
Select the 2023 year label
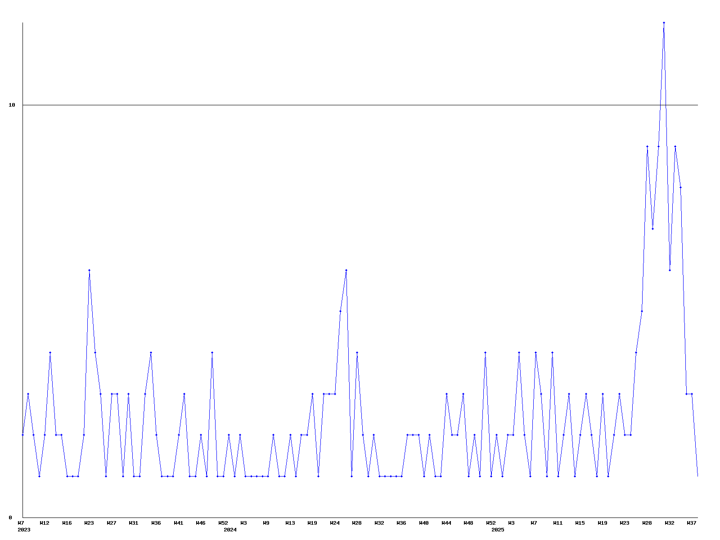click(24, 530)
